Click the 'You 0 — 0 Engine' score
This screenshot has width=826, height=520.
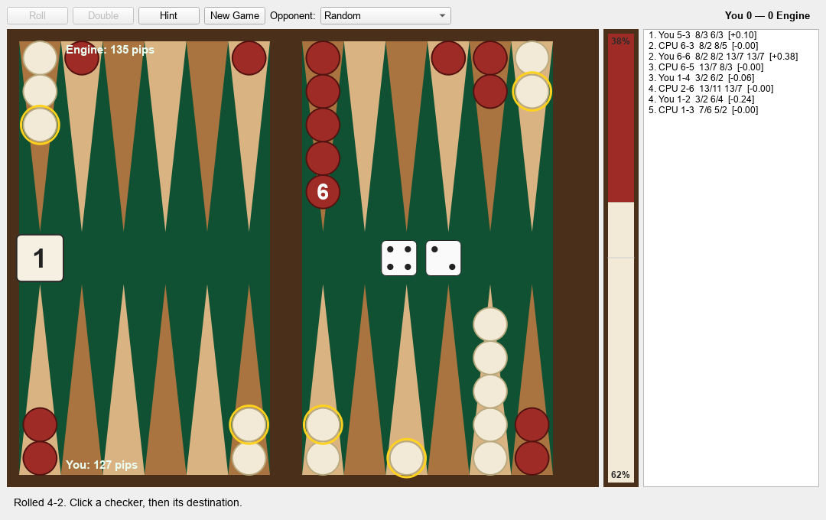point(767,16)
